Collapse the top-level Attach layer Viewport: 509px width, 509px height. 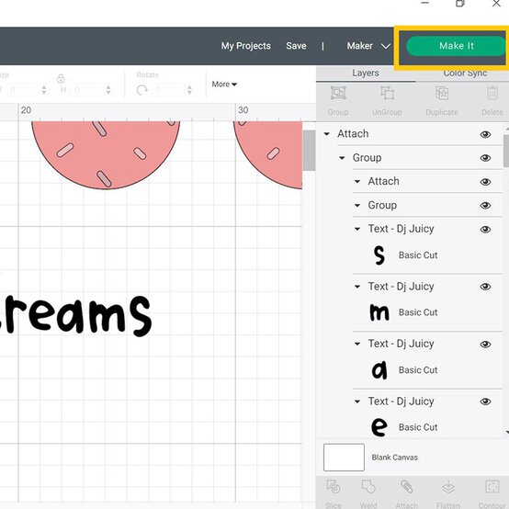click(326, 134)
